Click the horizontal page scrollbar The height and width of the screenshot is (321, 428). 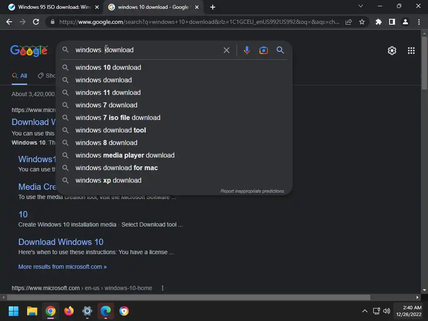coord(189,297)
